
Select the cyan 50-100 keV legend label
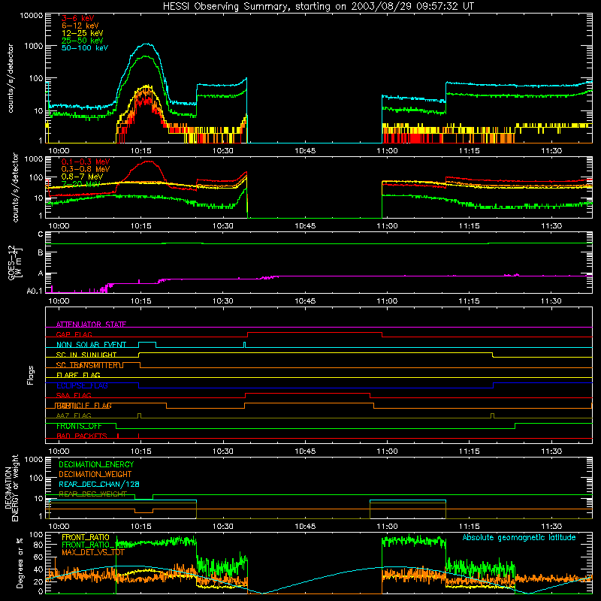pos(85,48)
